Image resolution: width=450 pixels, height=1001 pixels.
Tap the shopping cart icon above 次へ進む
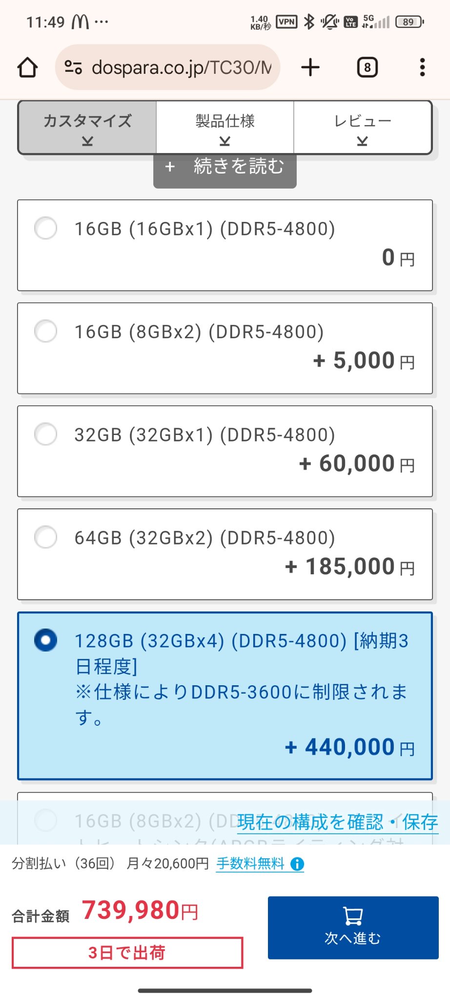tap(353, 916)
